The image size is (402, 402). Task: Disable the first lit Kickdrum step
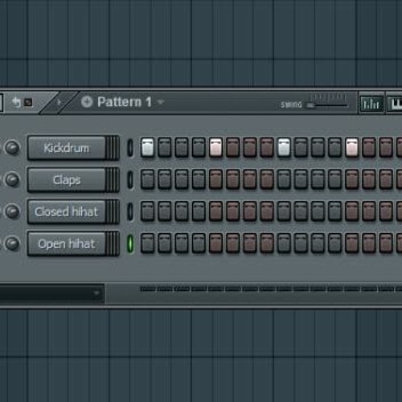point(147,147)
